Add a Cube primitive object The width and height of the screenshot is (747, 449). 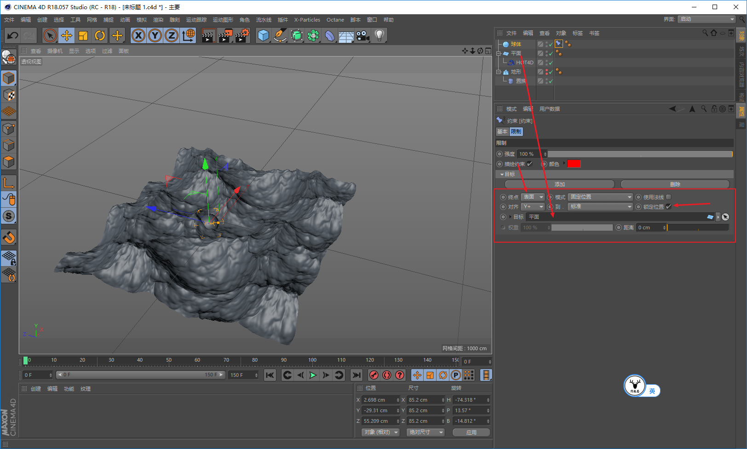(x=263, y=35)
